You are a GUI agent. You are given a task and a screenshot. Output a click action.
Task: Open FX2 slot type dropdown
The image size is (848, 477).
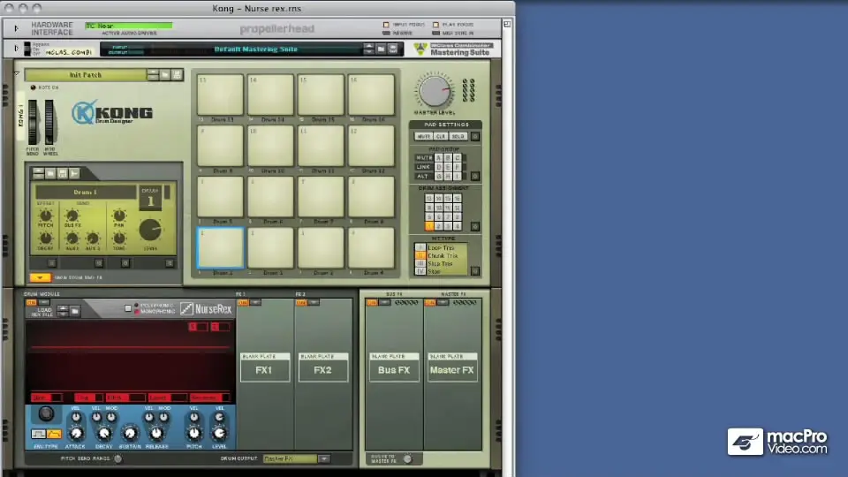tap(313, 303)
